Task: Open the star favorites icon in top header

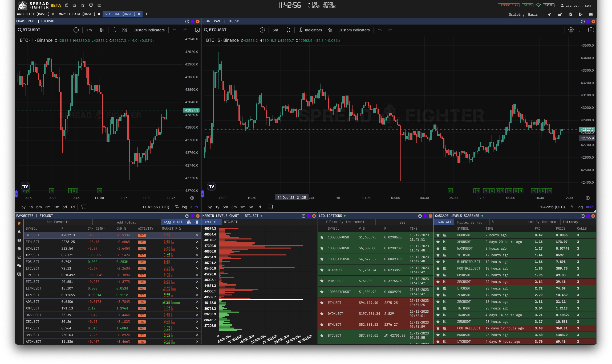Action: (83, 5)
